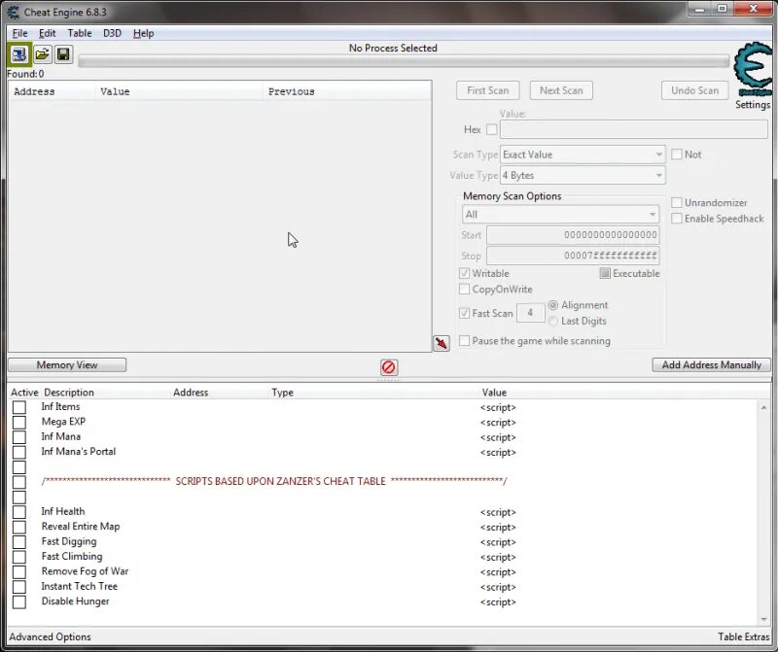Enable Pause the game while scanning
The image size is (778, 652).
coord(465,341)
